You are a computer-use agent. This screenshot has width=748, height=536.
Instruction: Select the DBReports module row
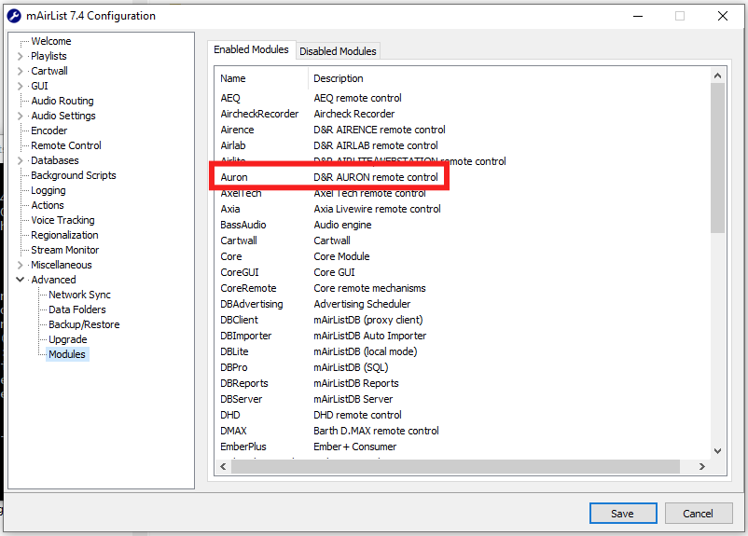click(x=463, y=383)
